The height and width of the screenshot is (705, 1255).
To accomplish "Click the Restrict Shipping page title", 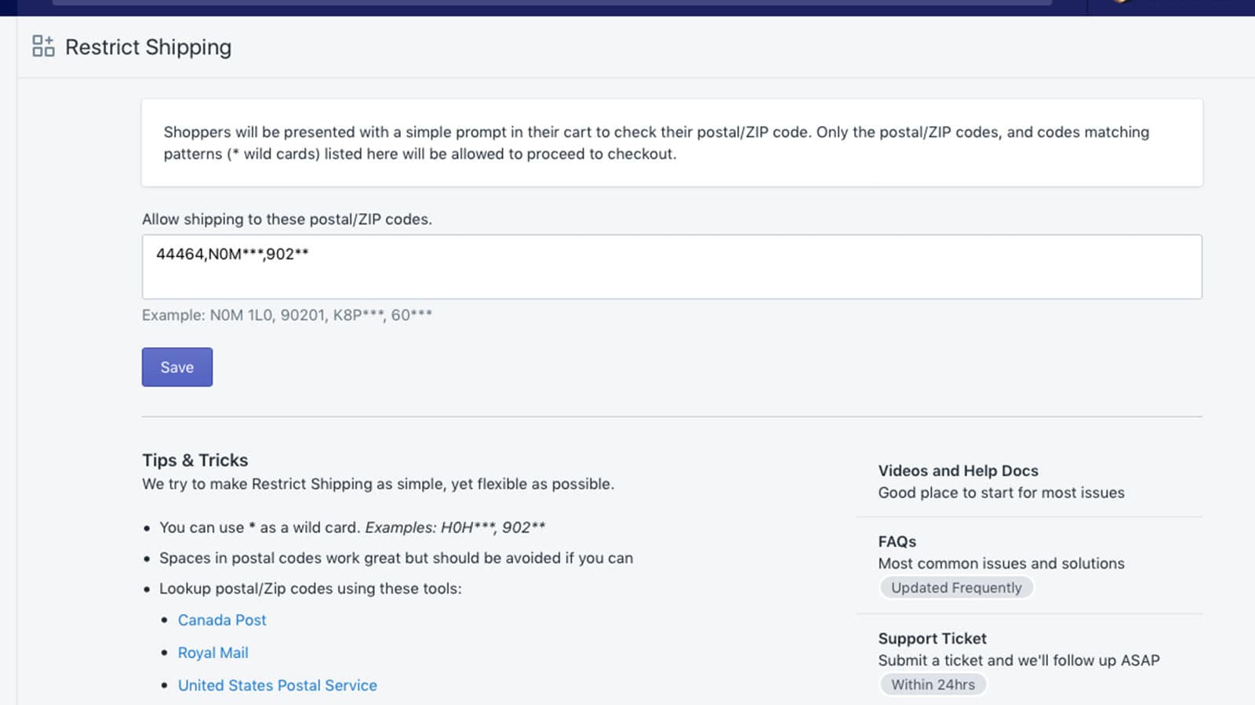I will 147,47.
